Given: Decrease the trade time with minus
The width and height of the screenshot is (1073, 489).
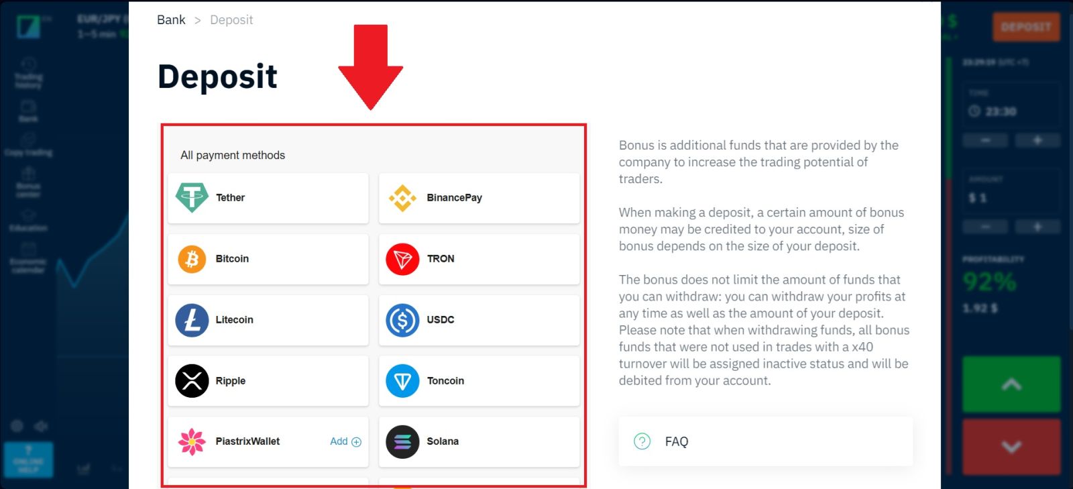Looking at the screenshot, I should pyautogui.click(x=985, y=140).
